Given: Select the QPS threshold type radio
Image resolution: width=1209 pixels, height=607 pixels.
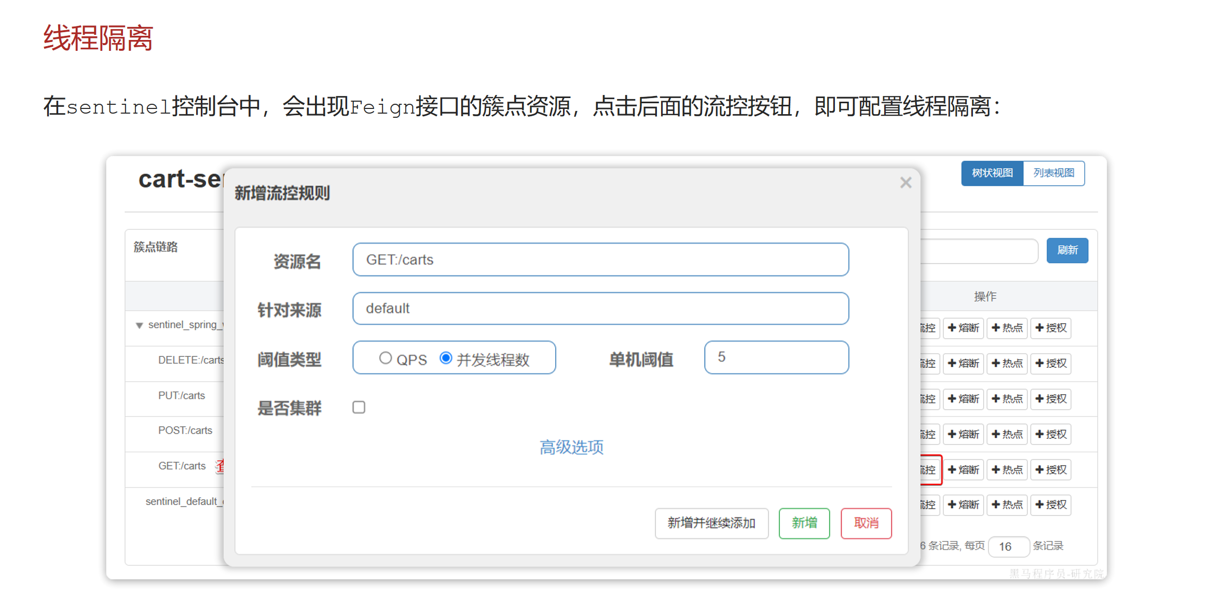Looking at the screenshot, I should (x=386, y=357).
